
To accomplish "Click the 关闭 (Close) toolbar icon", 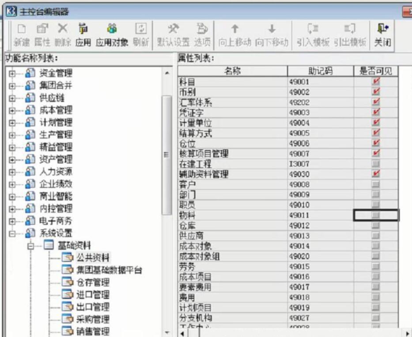I will click(382, 29).
